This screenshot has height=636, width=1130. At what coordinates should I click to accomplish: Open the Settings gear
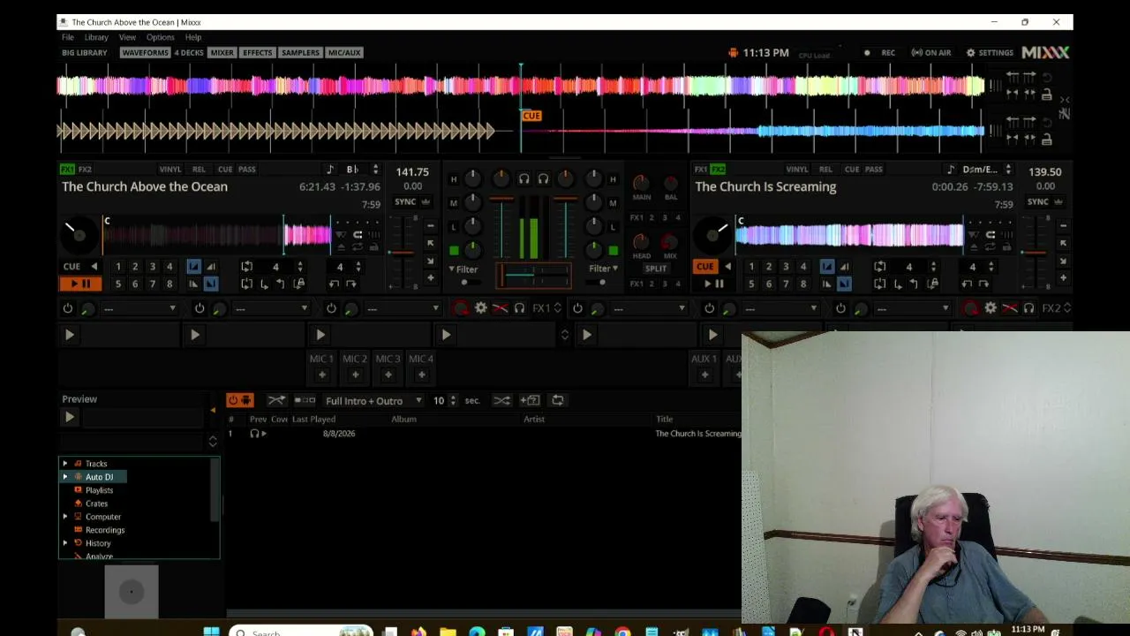pyautogui.click(x=990, y=53)
